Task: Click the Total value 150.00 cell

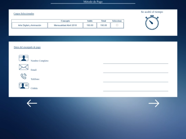Action: [104, 25]
